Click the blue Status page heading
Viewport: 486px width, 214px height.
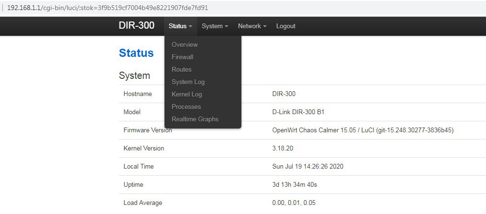click(x=136, y=53)
